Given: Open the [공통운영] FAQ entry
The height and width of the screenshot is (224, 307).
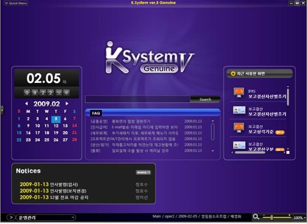Looking at the screenshot, I should pyautogui.click(x=146, y=122).
